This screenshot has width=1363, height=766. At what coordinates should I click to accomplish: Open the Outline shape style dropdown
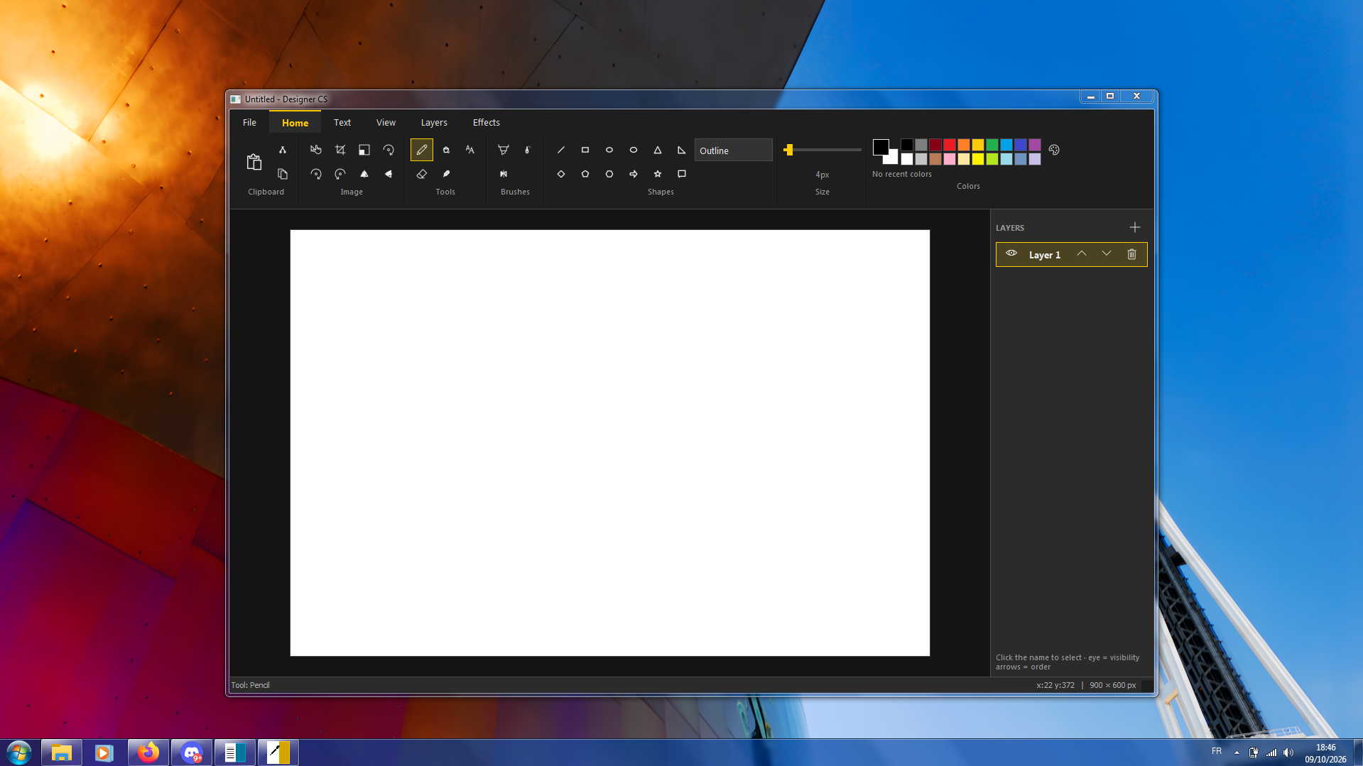(x=733, y=150)
